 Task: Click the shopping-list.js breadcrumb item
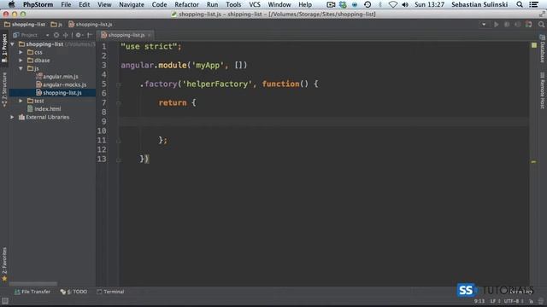[91, 25]
